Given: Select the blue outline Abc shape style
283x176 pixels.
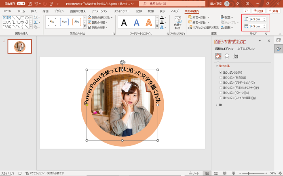Looking at the screenshot, I should point(64,22).
